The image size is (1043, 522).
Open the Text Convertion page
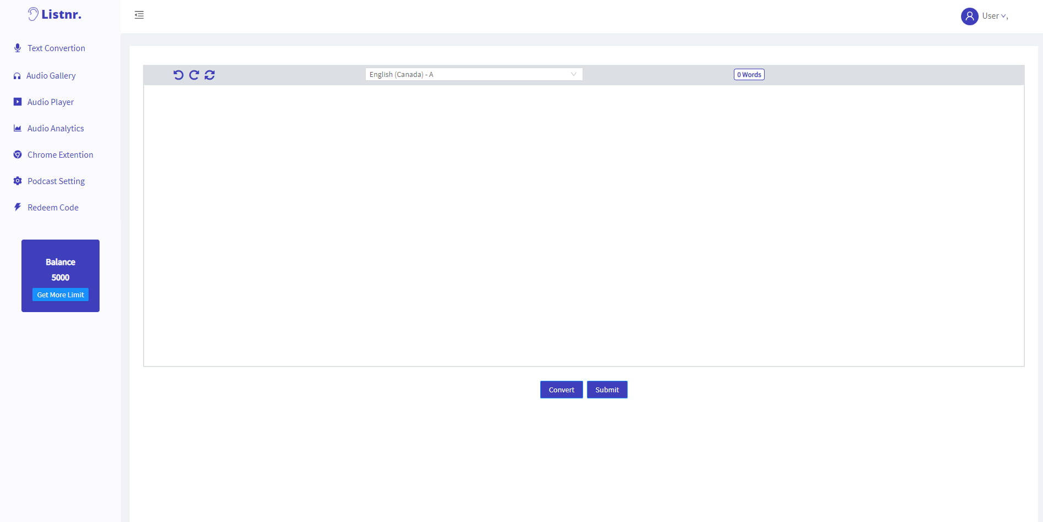pos(56,48)
